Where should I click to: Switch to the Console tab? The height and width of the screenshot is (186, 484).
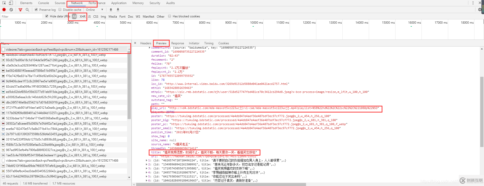pyautogui.click(x=43, y=3)
